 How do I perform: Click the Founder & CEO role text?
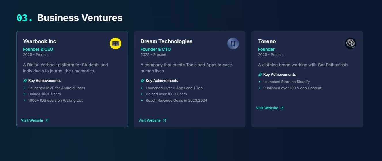pos(38,49)
